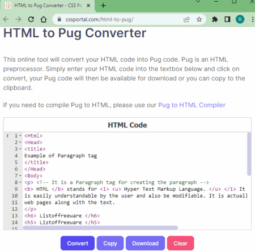
Task: Copy the Pug code with Copy button
Action: [x=110, y=243]
